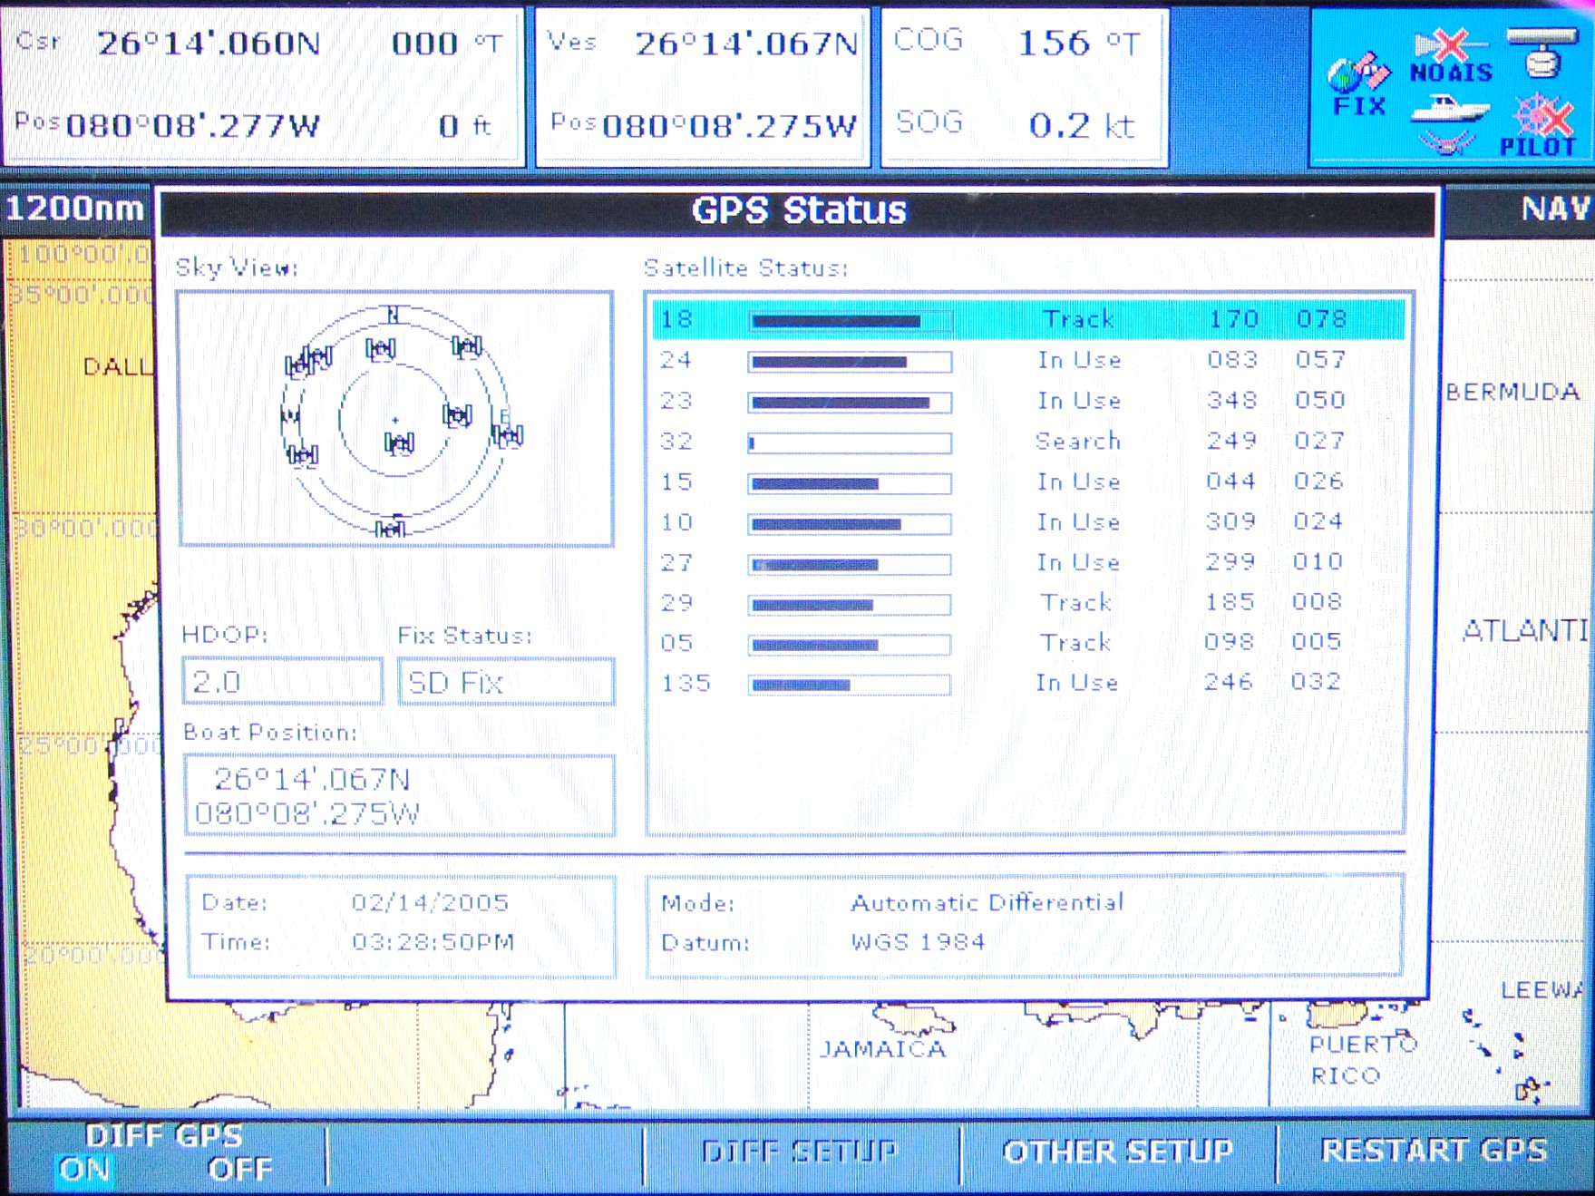1595x1196 pixels.
Task: Click the Mode value Automatic Differential
Action: (x=987, y=903)
